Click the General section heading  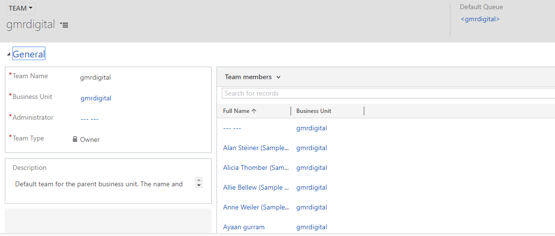click(29, 55)
